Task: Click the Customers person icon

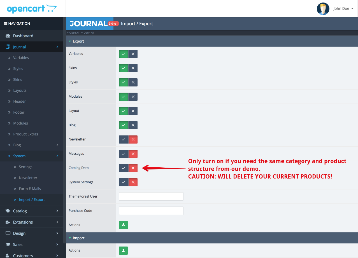Action: [x=8, y=255]
